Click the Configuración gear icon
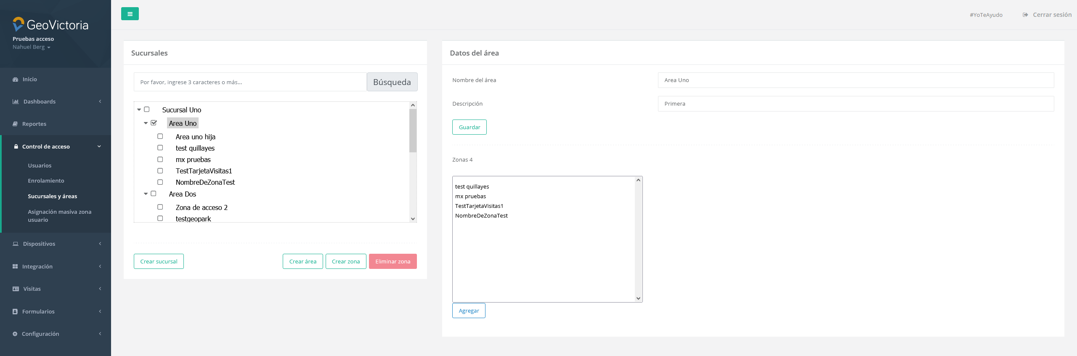This screenshot has width=1077, height=356. tap(15, 334)
